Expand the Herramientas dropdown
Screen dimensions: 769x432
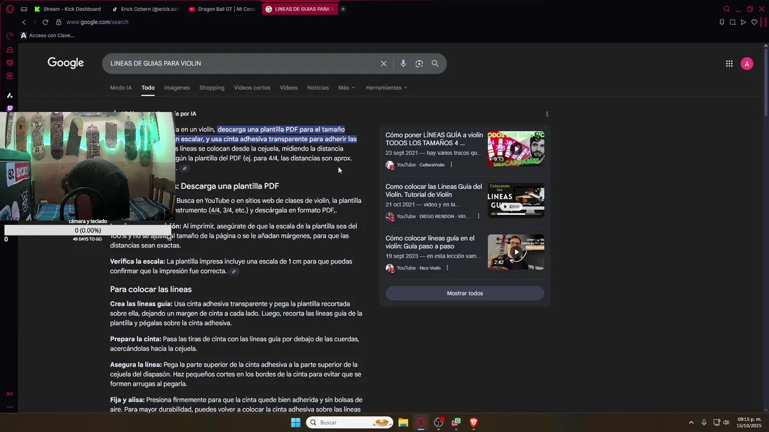386,88
